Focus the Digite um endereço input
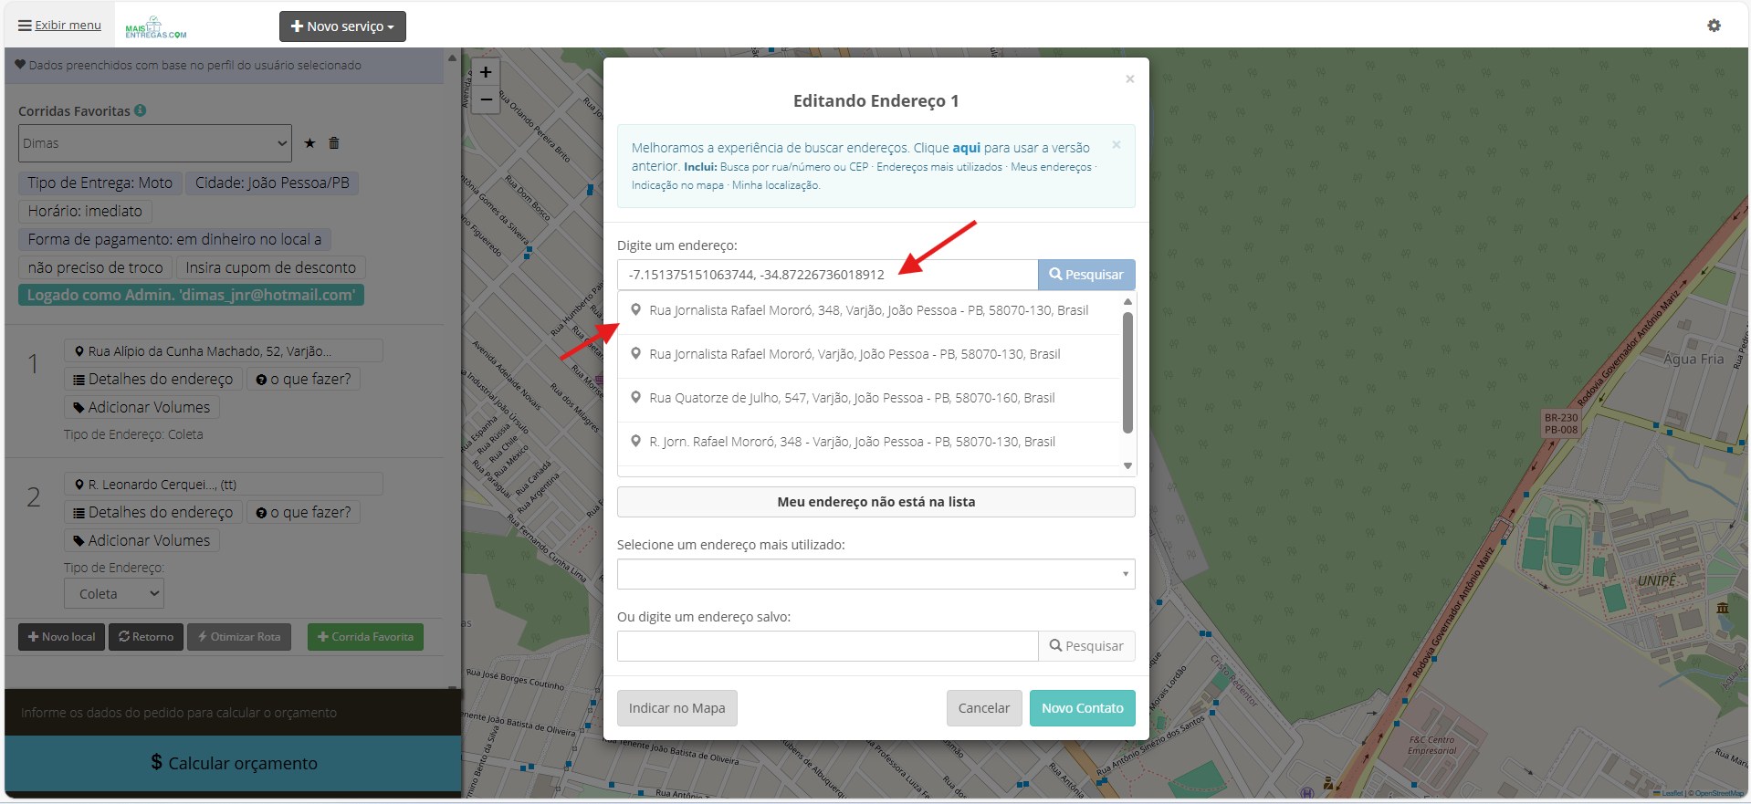 (x=827, y=275)
